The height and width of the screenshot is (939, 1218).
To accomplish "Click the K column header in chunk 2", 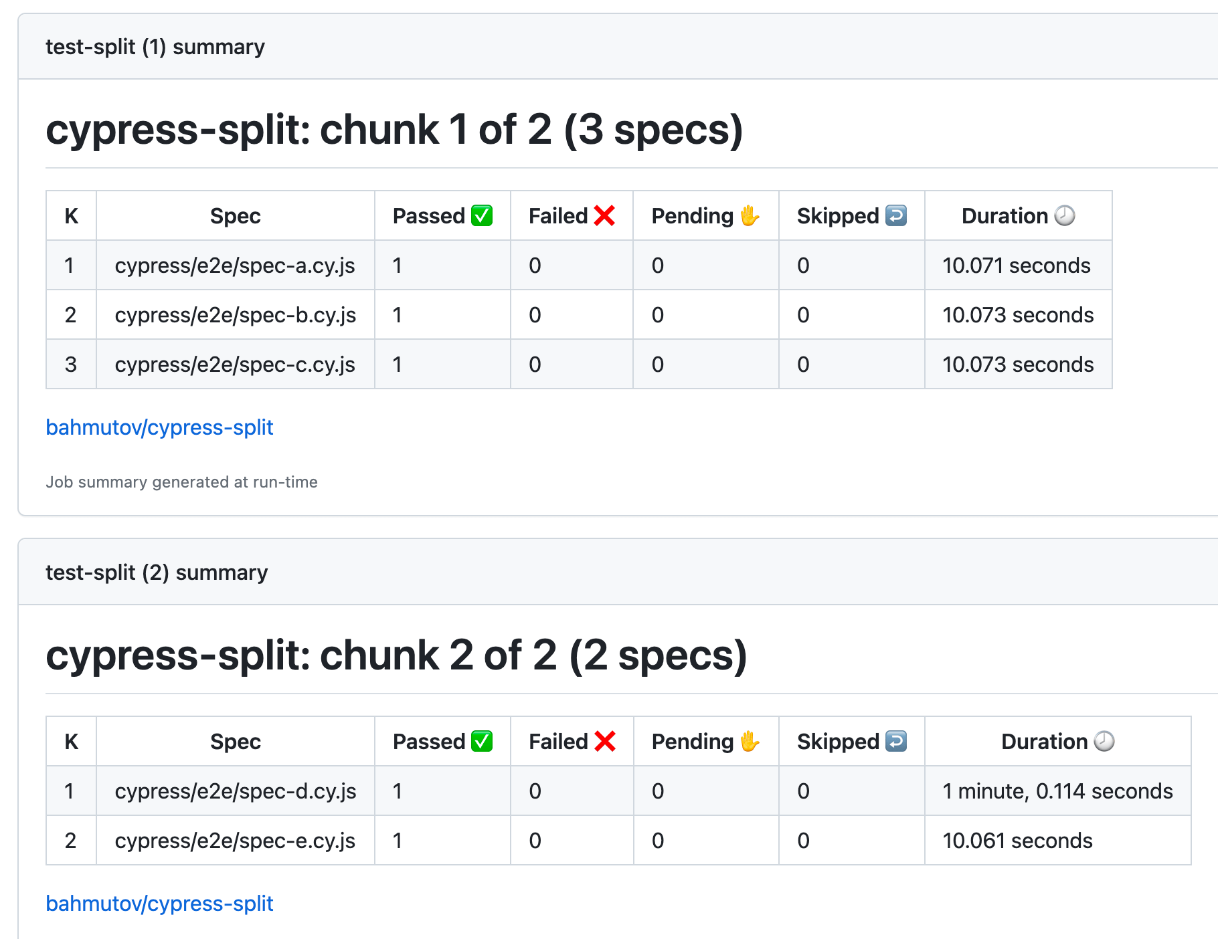I will click(x=70, y=741).
